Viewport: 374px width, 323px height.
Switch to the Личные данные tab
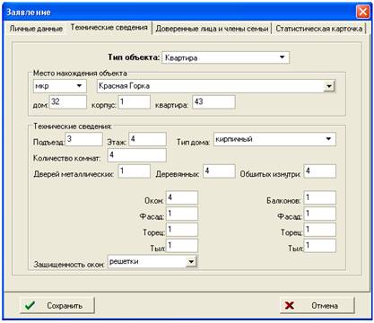point(36,29)
